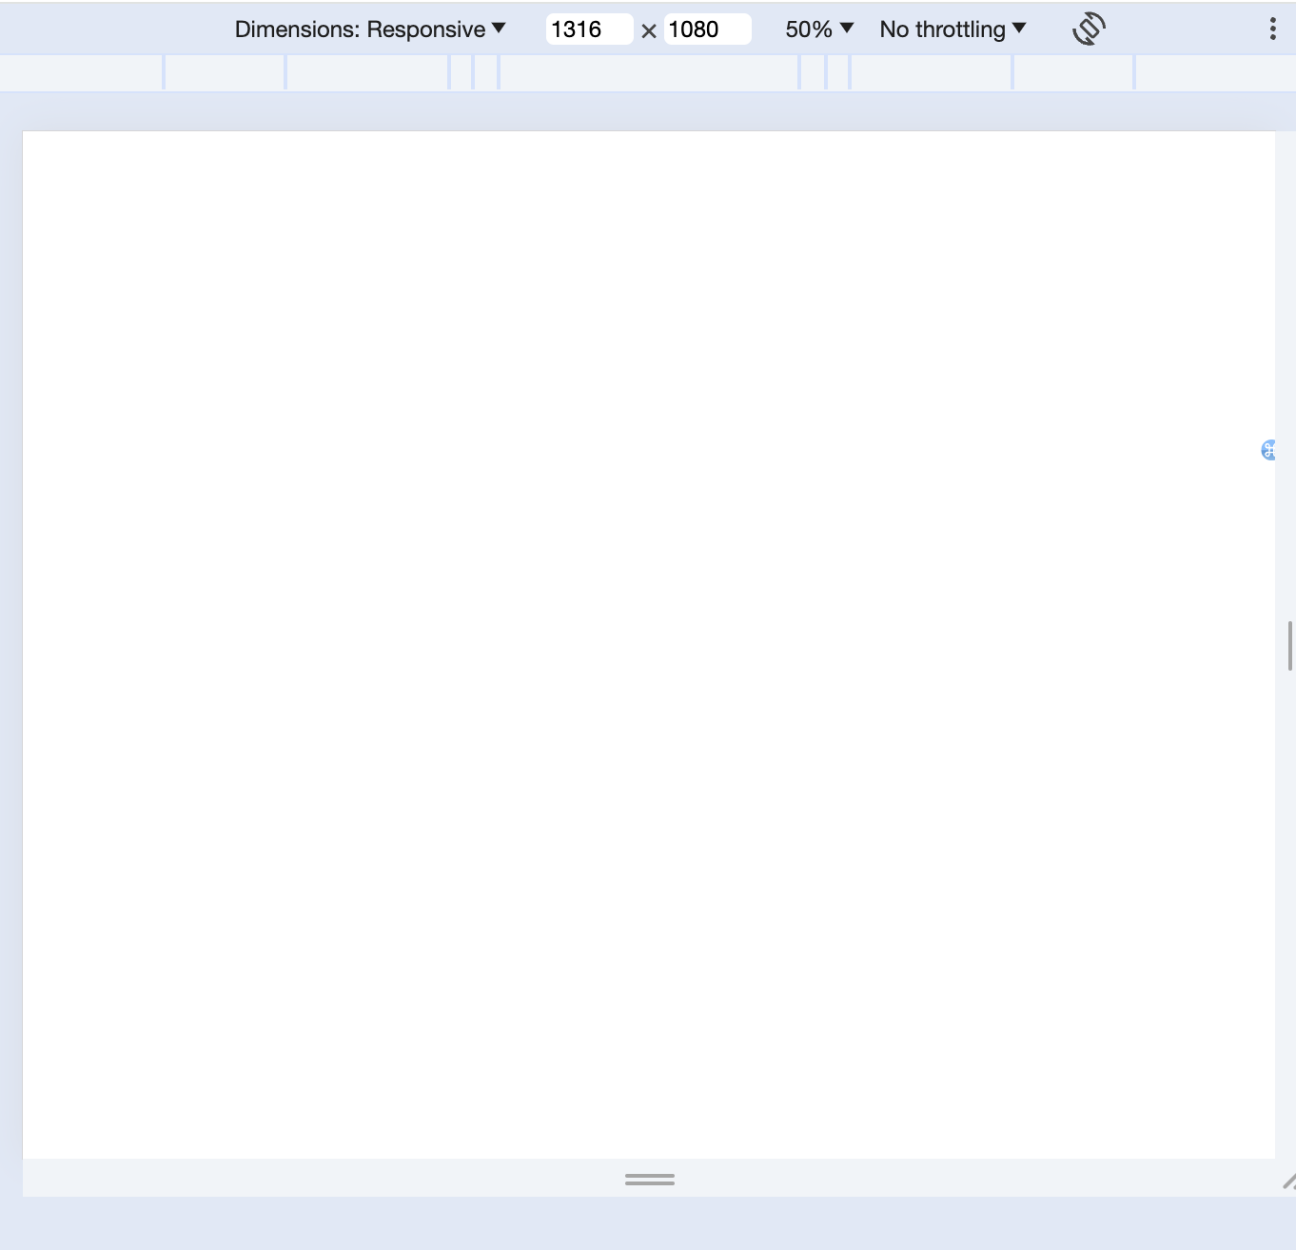Click the vertical resize handle on right edge

coord(1289,646)
